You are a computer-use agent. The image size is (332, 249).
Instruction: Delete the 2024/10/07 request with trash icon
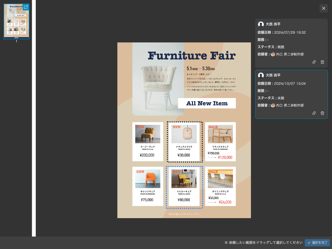click(x=322, y=113)
